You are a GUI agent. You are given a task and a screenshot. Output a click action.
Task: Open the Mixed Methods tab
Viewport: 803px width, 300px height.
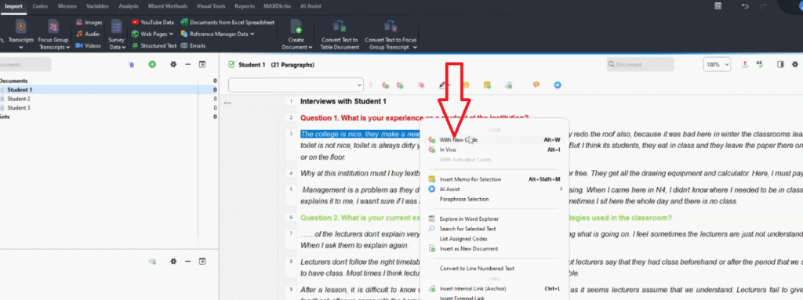(x=168, y=6)
